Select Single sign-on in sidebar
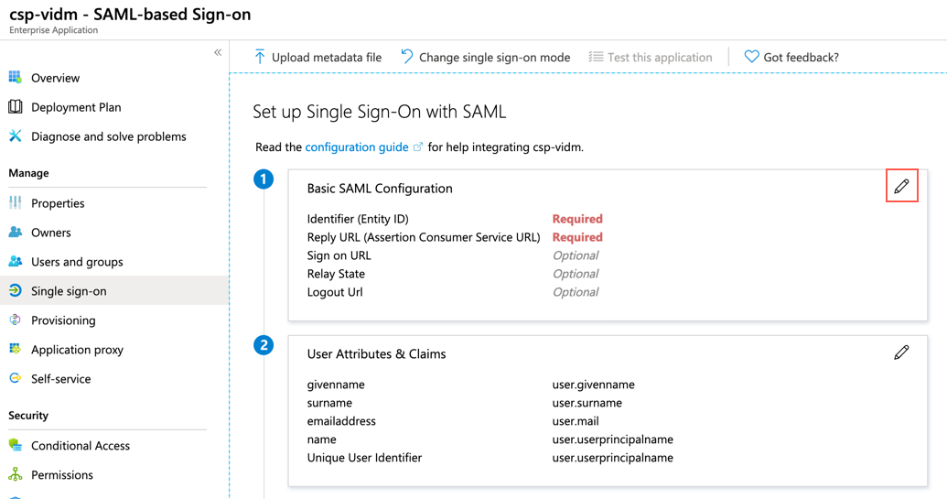 coord(69,291)
